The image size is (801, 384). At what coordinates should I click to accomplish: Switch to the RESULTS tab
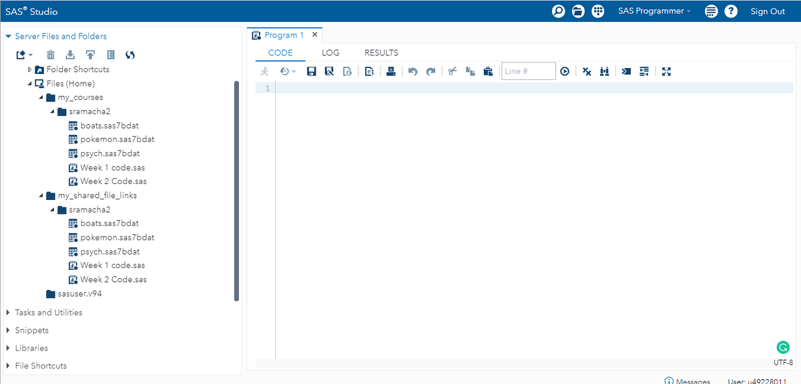381,53
